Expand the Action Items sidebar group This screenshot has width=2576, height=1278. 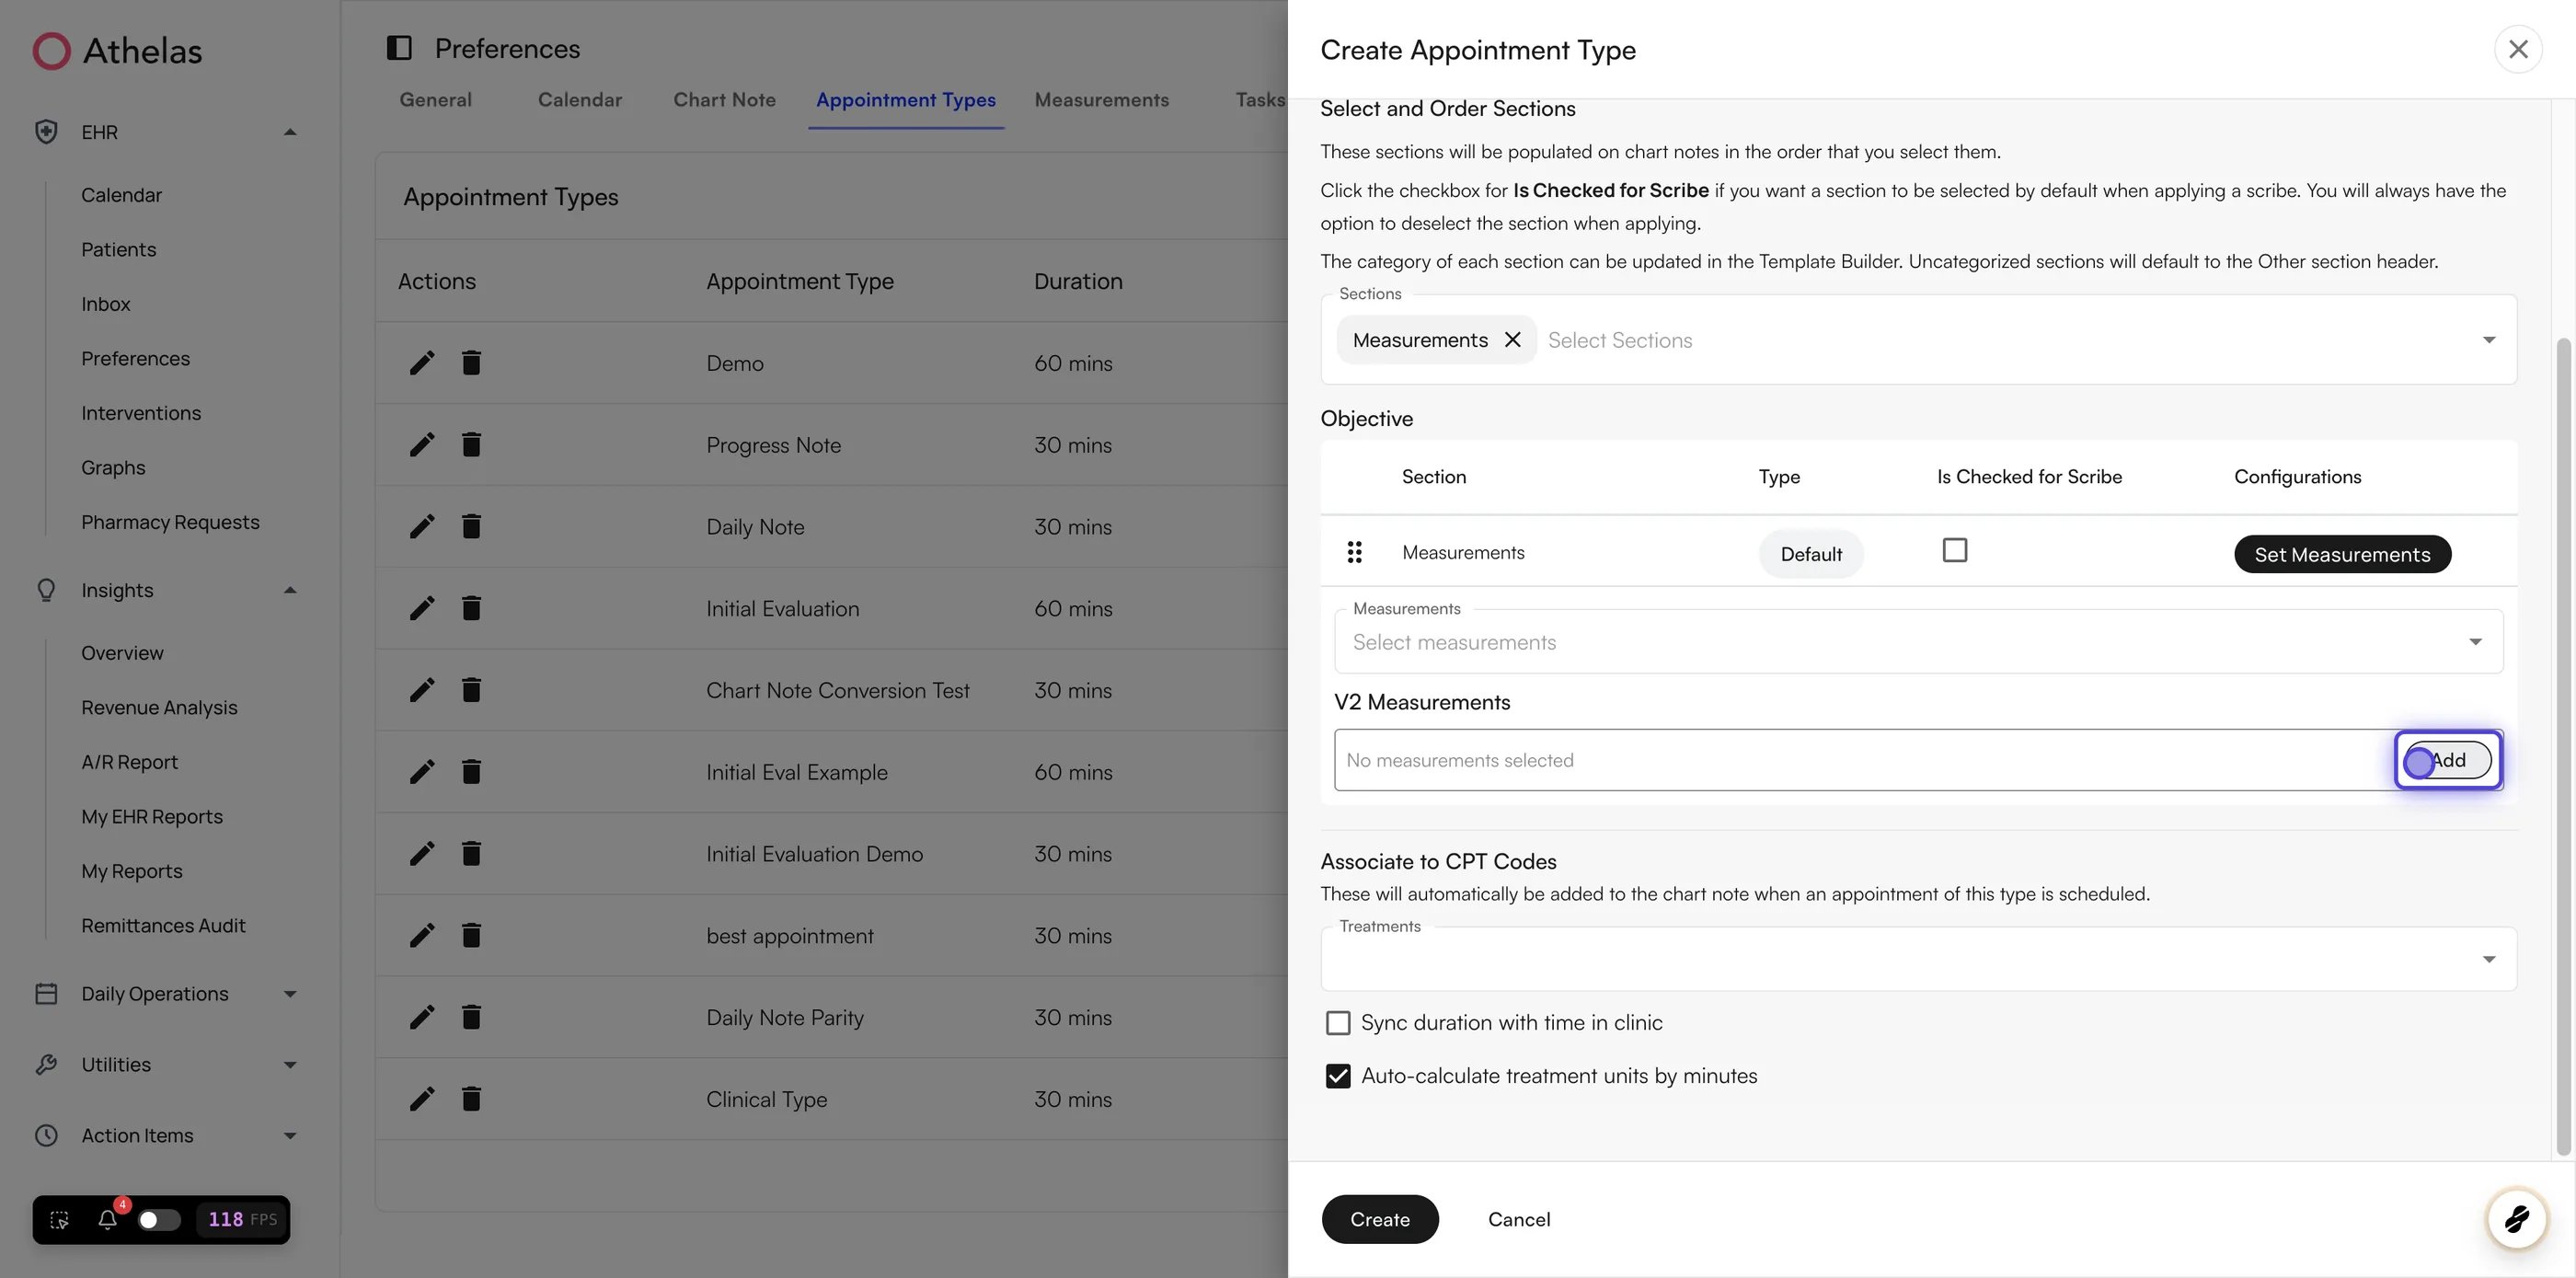tap(290, 1136)
